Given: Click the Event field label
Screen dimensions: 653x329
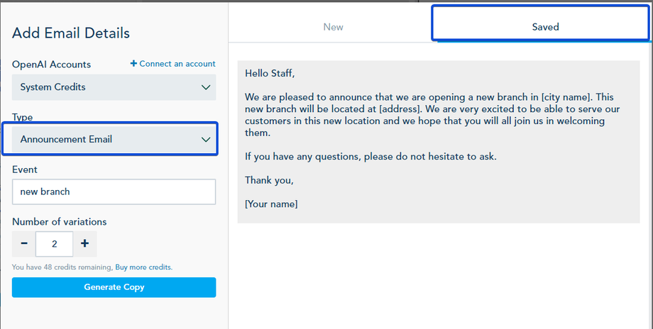Looking at the screenshot, I should [25, 169].
